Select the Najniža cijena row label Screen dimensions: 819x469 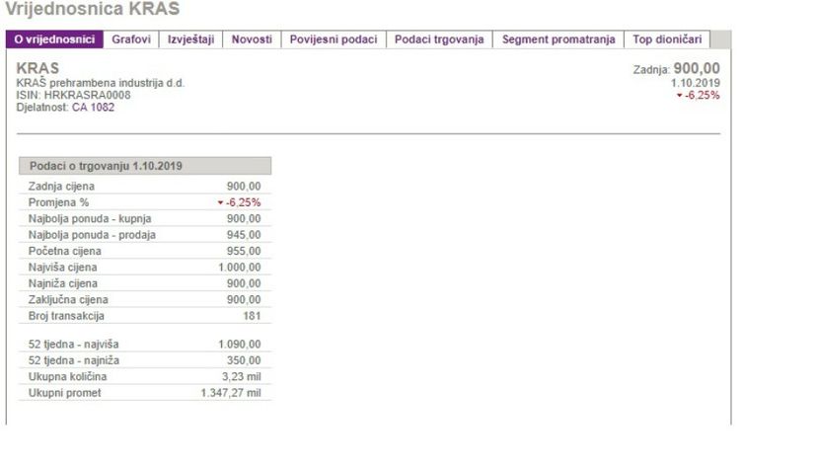click(63, 283)
